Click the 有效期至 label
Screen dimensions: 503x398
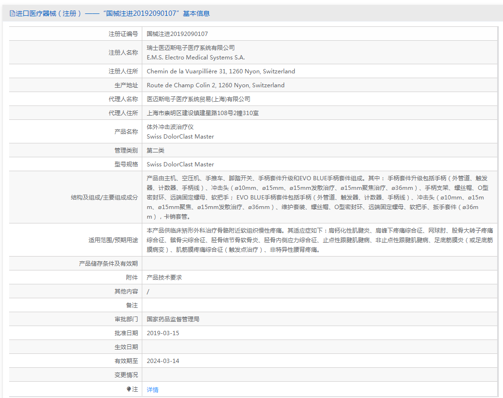tap(126, 361)
